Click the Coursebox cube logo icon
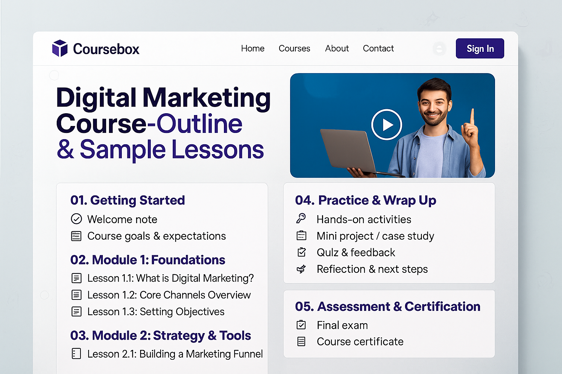Screen dimensions: 562x374 coord(60,48)
